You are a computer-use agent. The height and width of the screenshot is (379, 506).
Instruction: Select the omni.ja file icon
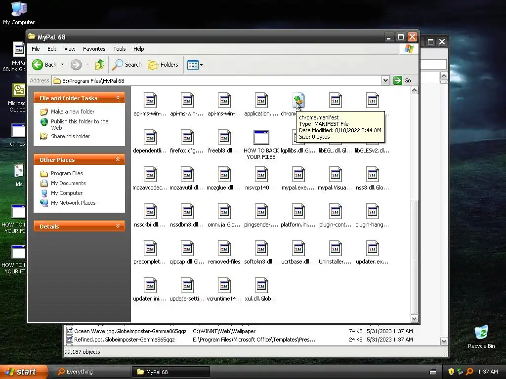tap(224, 211)
